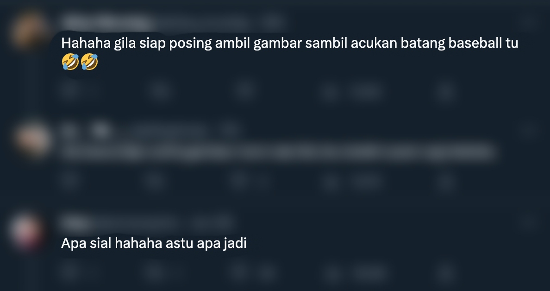Open more options on the blurred middle tweet

(x=529, y=129)
